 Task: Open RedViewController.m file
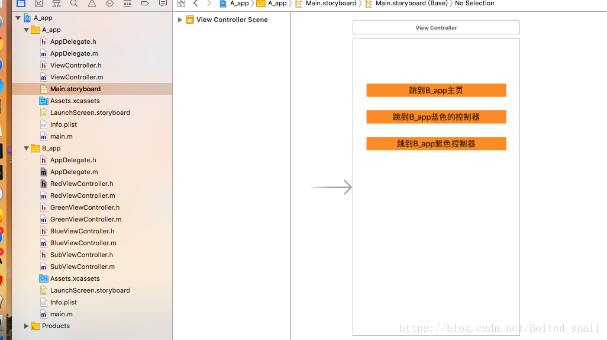82,196
